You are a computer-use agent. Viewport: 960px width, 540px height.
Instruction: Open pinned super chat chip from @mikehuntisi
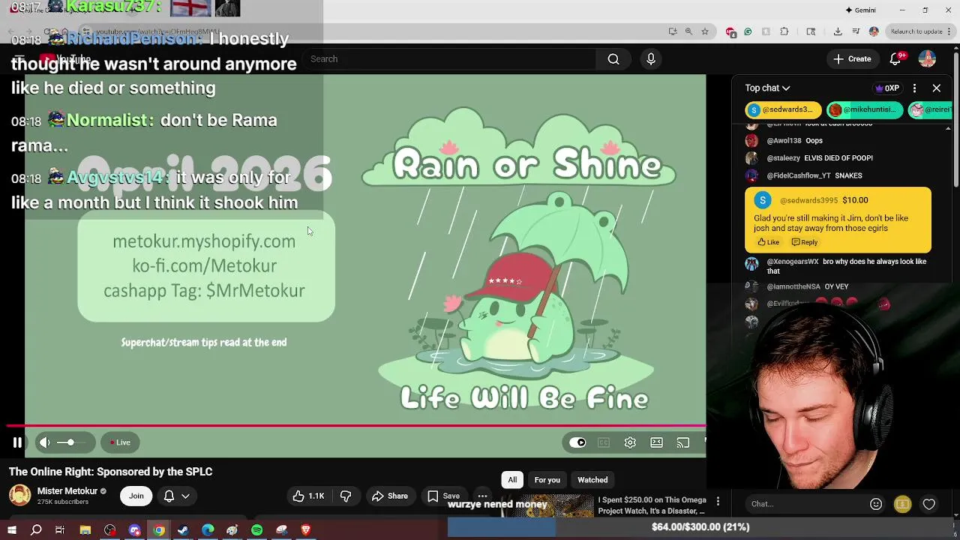tap(865, 109)
